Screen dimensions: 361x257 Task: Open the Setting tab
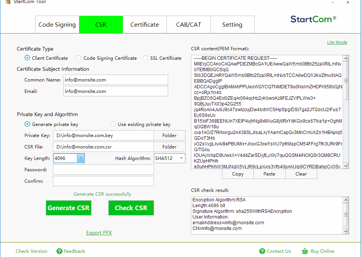[x=232, y=25]
